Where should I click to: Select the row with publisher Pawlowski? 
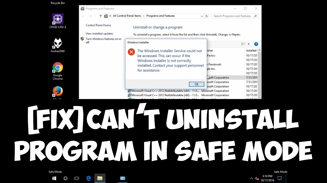[x=232, y=64]
